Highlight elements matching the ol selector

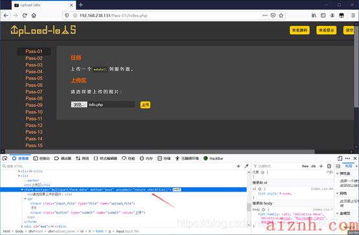coord(260,189)
